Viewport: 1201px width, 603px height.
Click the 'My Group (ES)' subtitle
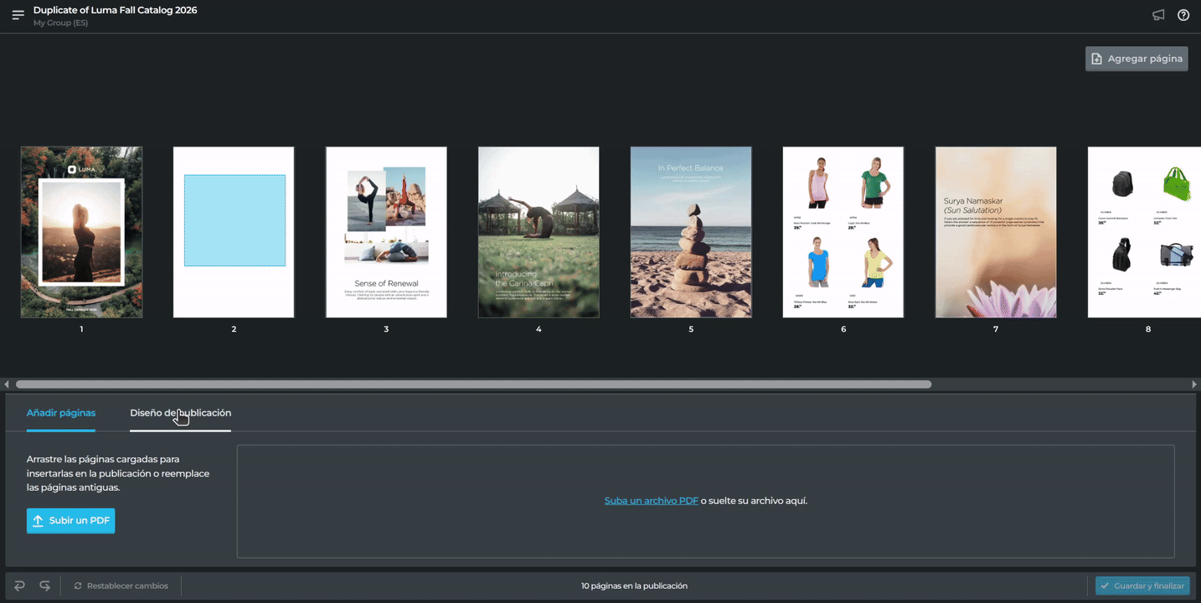(60, 23)
